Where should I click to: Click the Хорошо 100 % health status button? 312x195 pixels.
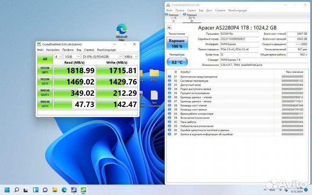[177, 43]
